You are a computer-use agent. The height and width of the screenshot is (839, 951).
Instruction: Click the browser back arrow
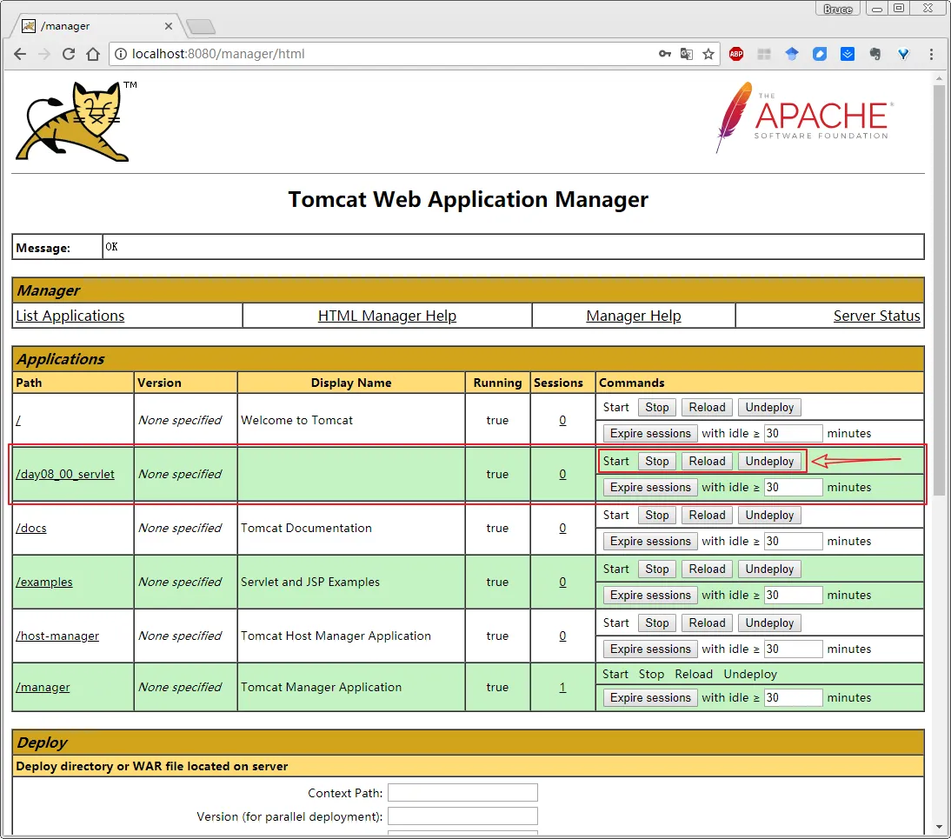coord(19,54)
